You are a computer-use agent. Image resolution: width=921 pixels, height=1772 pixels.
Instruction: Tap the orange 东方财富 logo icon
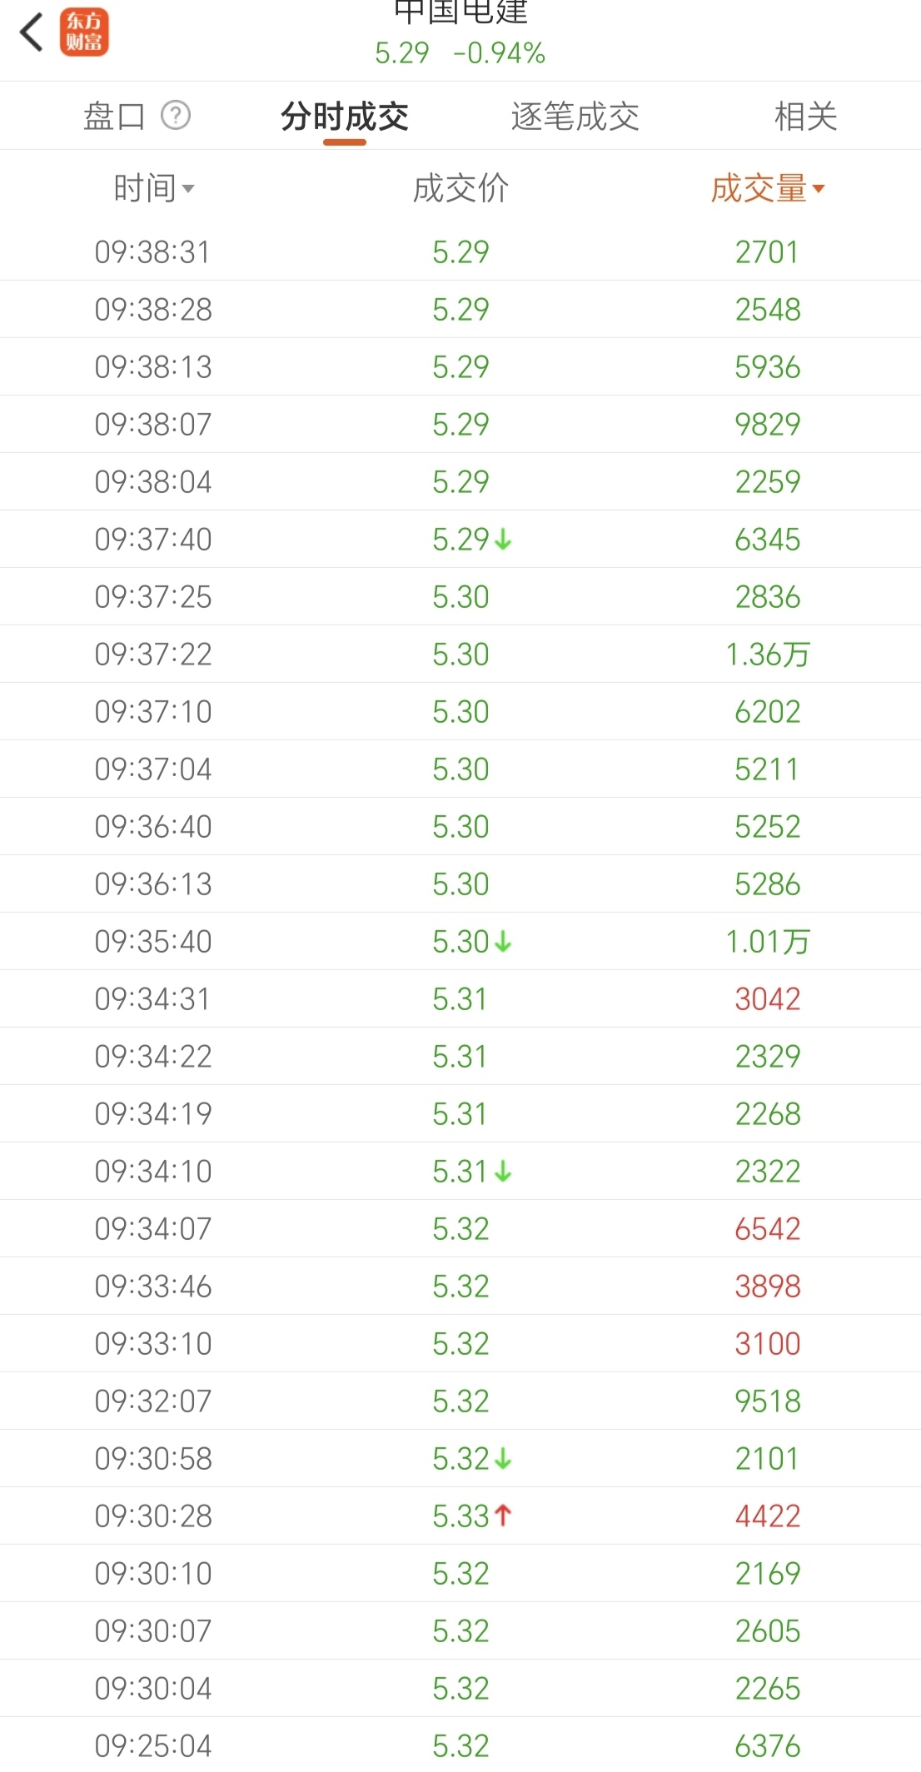(x=84, y=32)
